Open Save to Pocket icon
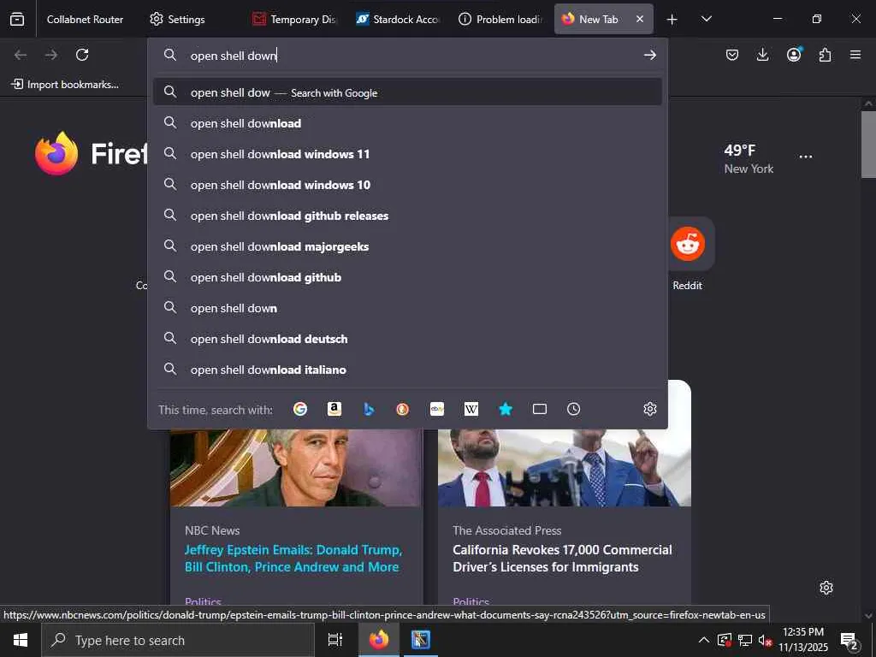Screen dimensions: 876x657 732,55
